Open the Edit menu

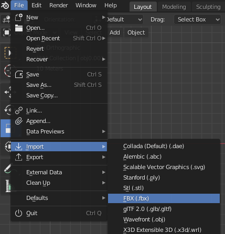point(36,5)
